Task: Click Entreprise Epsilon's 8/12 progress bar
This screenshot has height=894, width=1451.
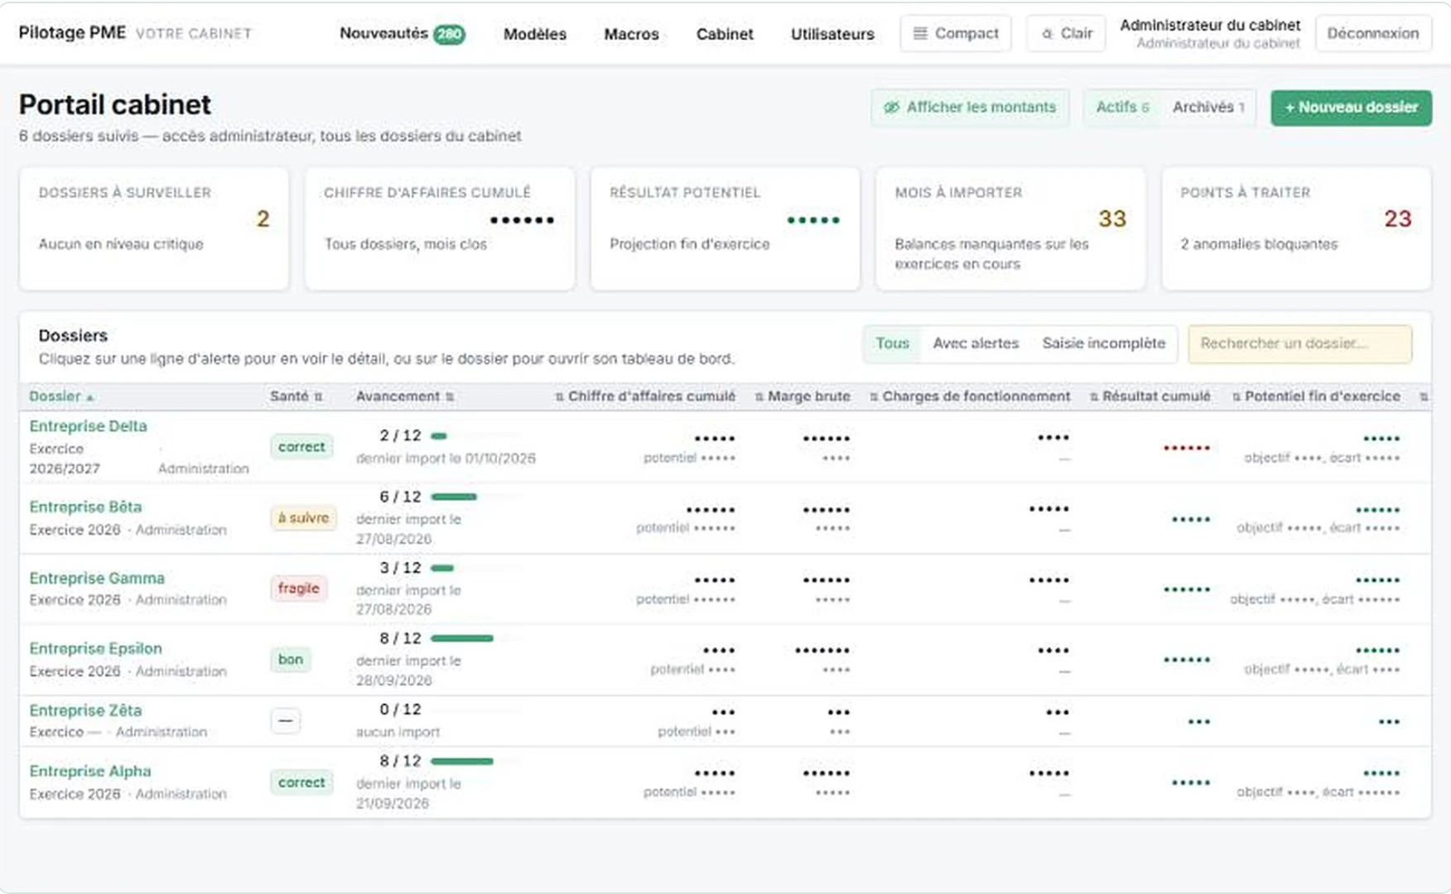Action: (476, 638)
